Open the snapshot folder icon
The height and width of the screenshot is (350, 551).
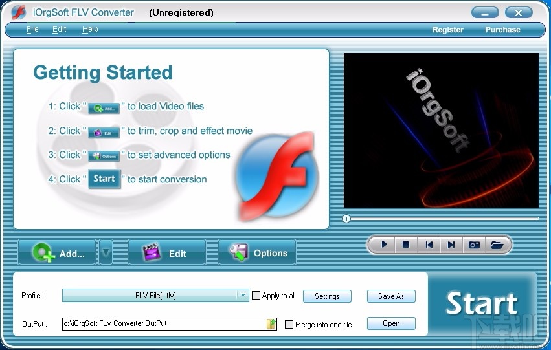coord(497,245)
